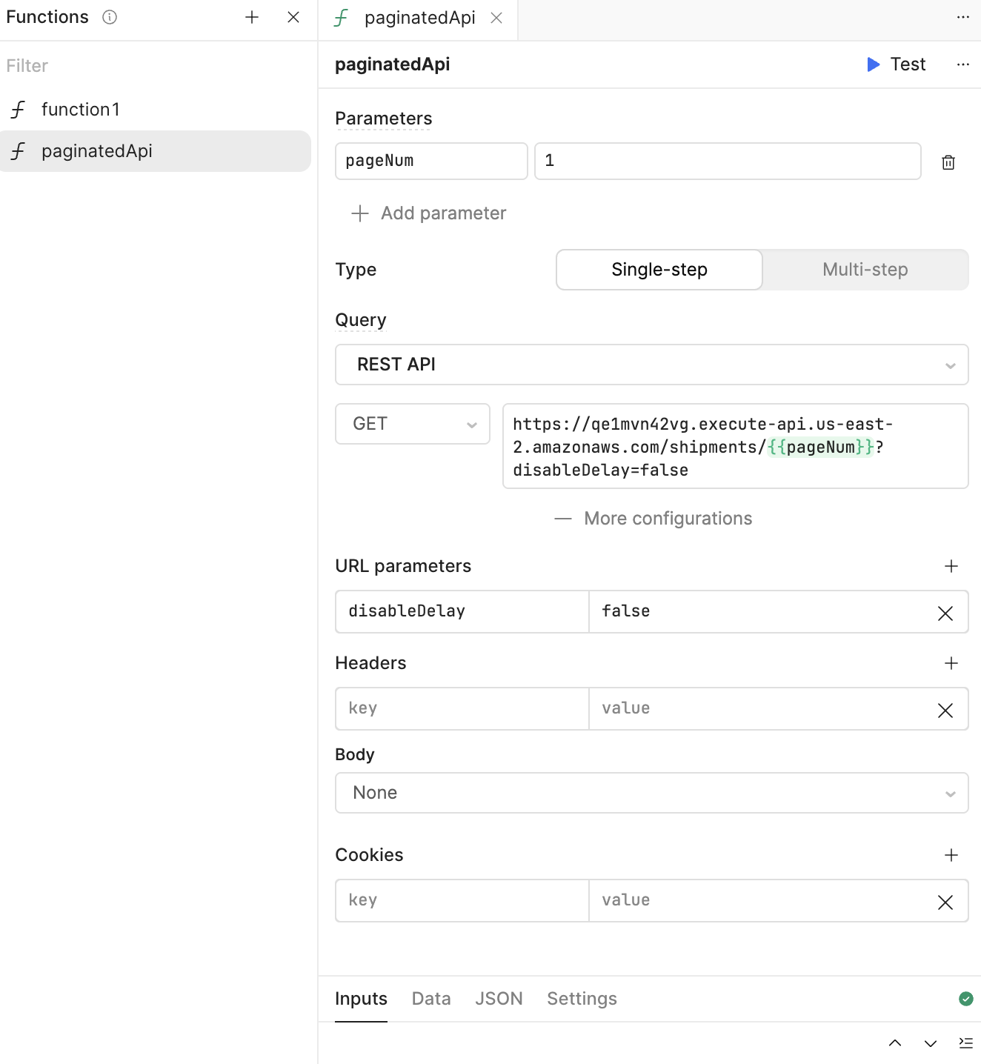The height and width of the screenshot is (1064, 981).
Task: Open the REST API query type dropdown
Action: click(652, 365)
